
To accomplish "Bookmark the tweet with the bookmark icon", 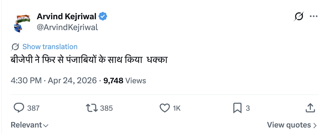I will pyautogui.click(x=237, y=108).
